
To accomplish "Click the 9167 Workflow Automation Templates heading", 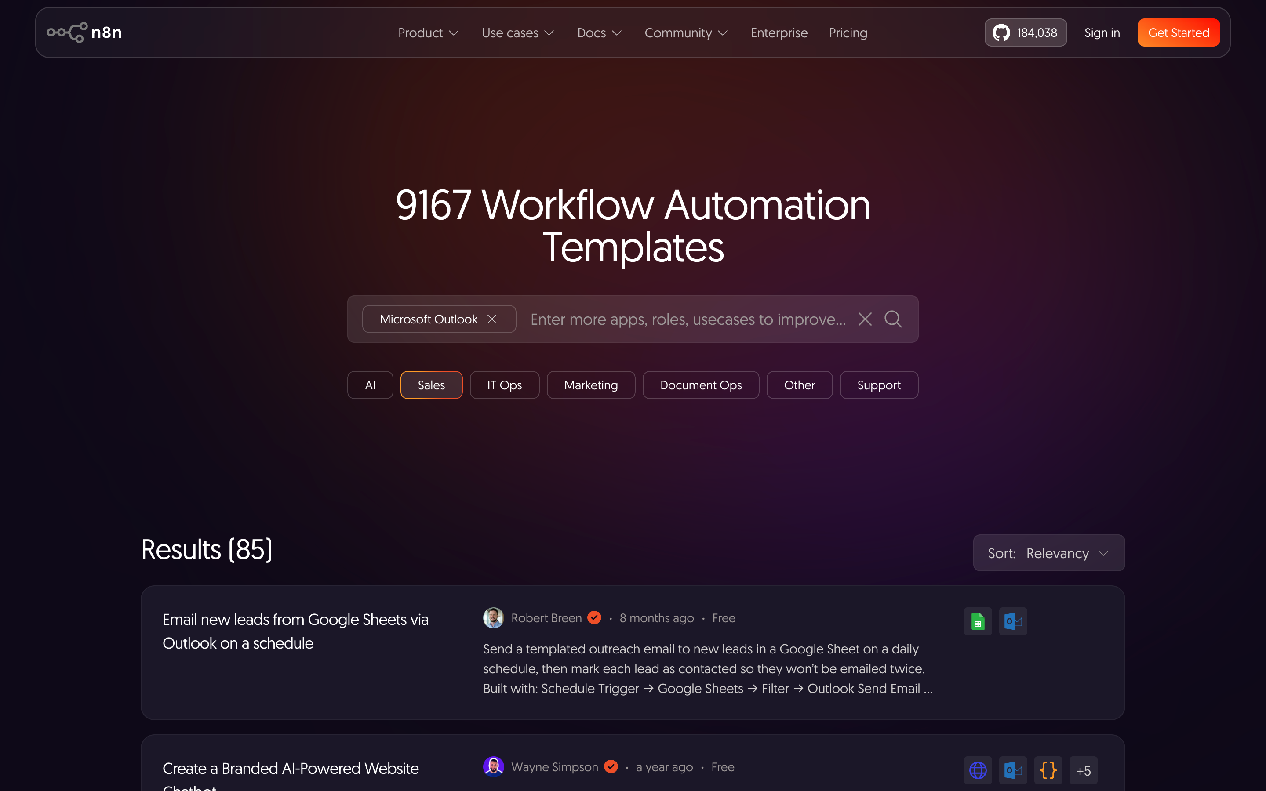I will click(633, 225).
